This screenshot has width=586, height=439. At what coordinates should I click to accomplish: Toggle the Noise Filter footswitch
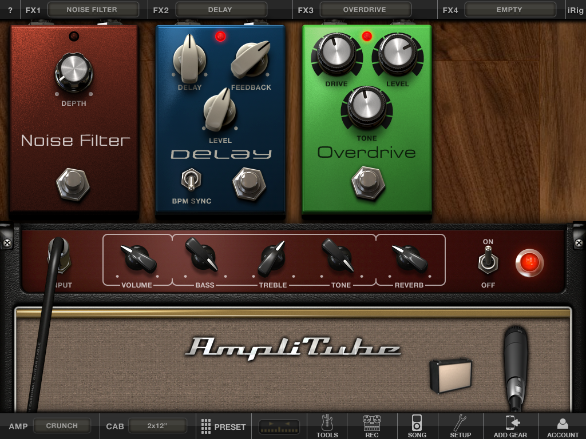click(x=73, y=185)
